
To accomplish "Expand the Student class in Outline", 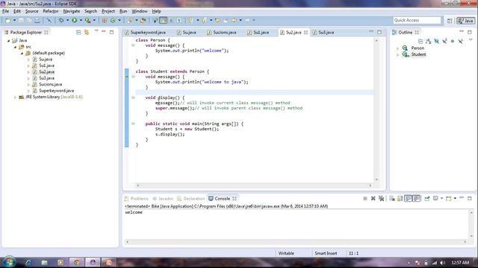I will click(398, 54).
